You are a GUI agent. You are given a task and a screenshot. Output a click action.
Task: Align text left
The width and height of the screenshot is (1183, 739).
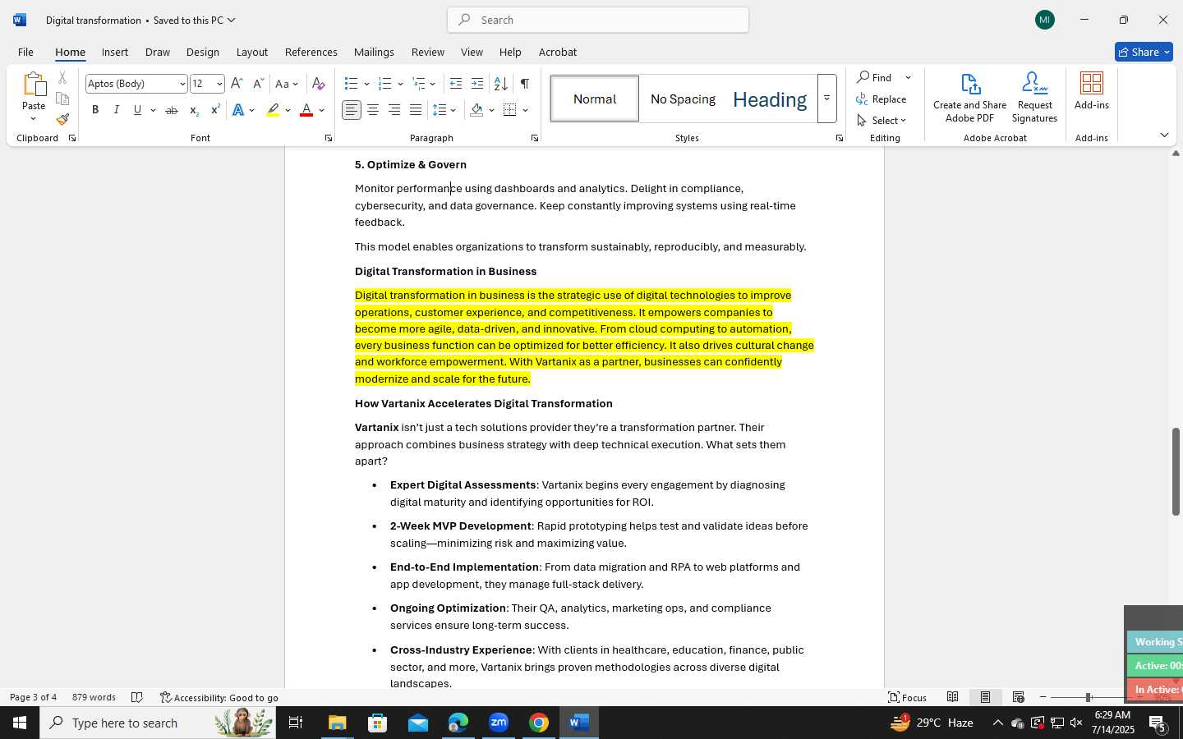(352, 110)
